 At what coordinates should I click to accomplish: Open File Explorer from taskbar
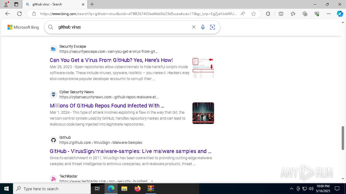[x=124, y=189]
